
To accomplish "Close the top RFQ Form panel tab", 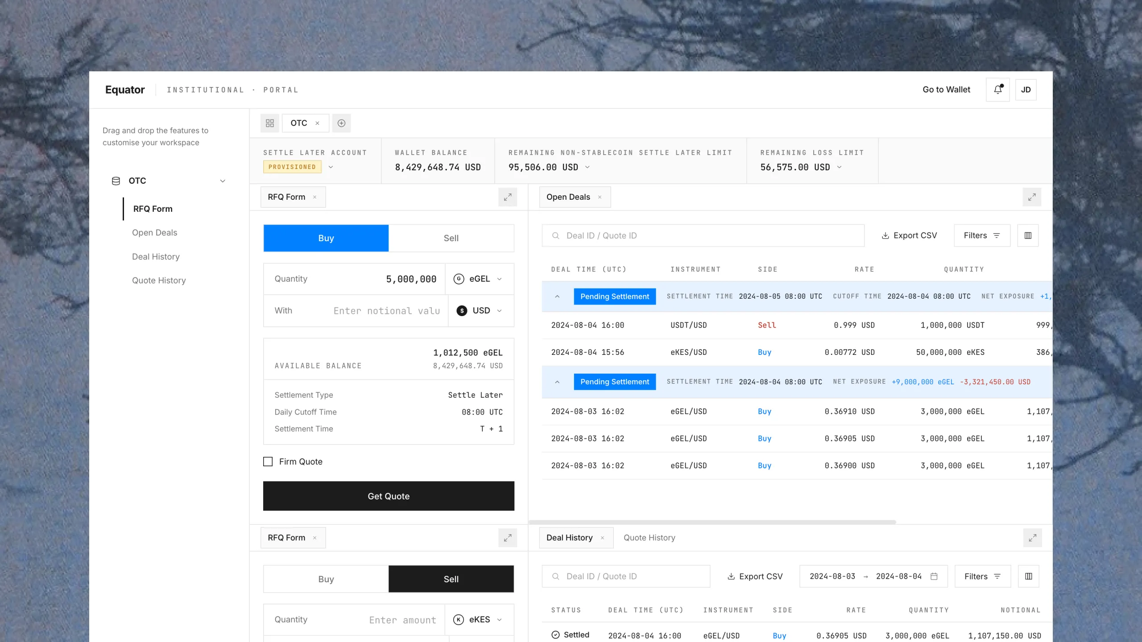I will (x=314, y=197).
